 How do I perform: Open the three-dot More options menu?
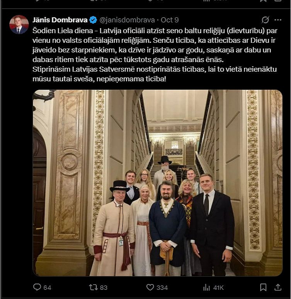pos(278,20)
